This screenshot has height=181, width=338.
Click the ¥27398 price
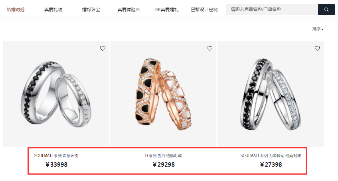[x=271, y=165]
